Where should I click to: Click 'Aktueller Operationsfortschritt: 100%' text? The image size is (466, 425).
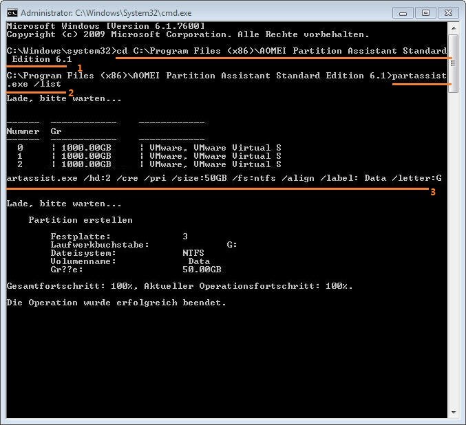click(246, 286)
